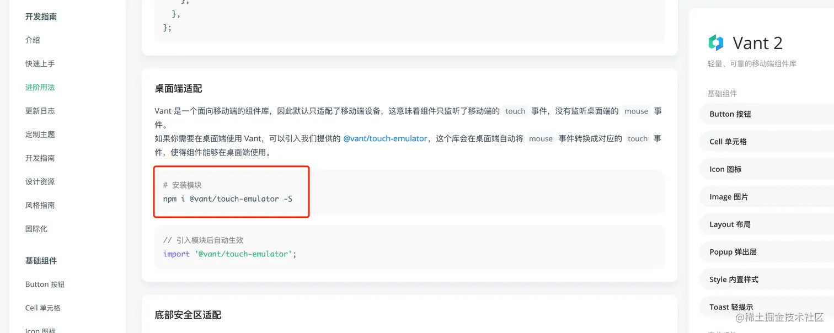Open Layout 布局 in the preview list
The height and width of the screenshot is (333, 834).
click(x=767, y=224)
